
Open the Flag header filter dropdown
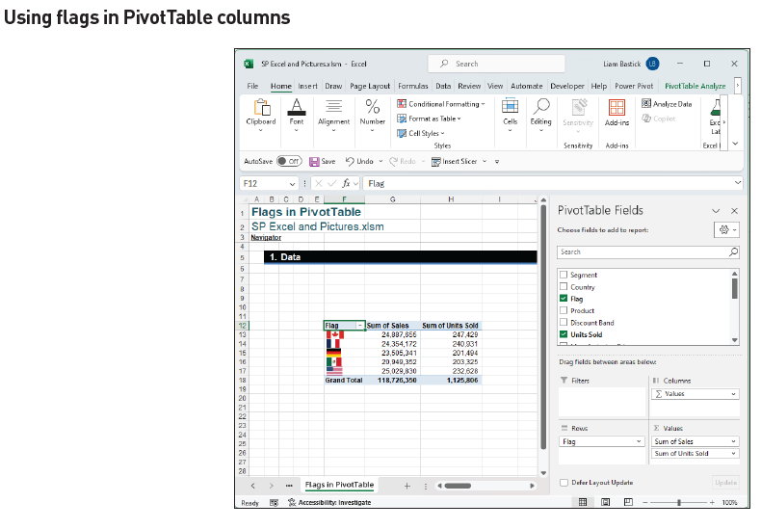(x=360, y=326)
